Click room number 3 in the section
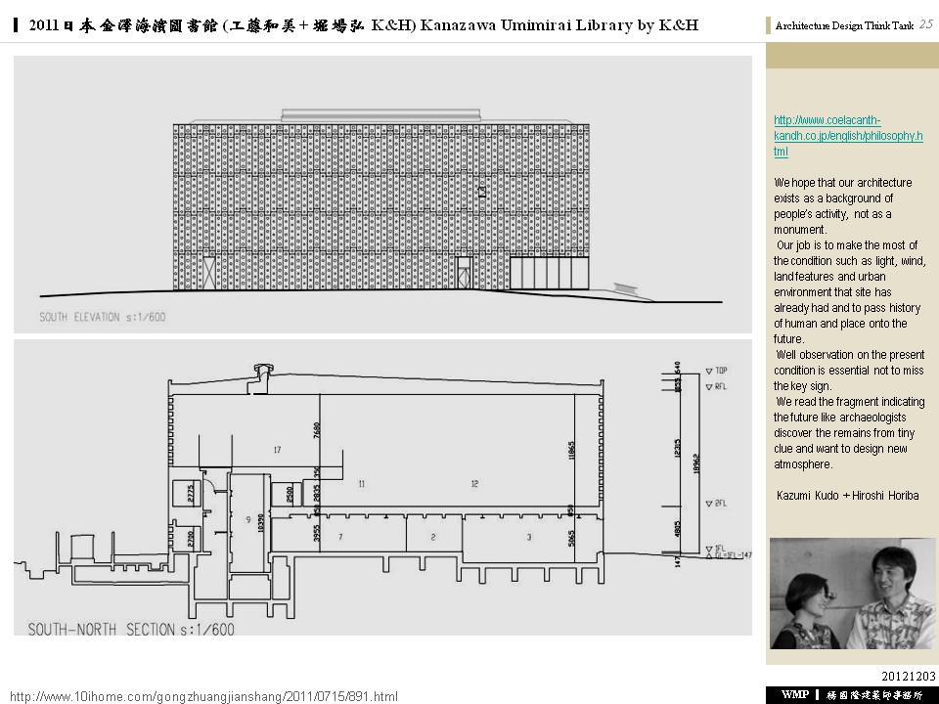Viewport: 939px width, 704px height. (x=528, y=537)
